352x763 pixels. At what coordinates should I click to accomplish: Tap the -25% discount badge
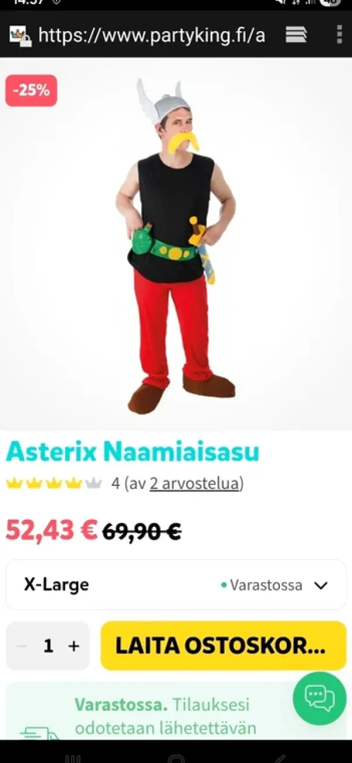click(32, 90)
